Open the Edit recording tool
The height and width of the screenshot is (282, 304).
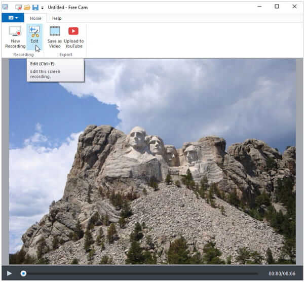click(34, 36)
